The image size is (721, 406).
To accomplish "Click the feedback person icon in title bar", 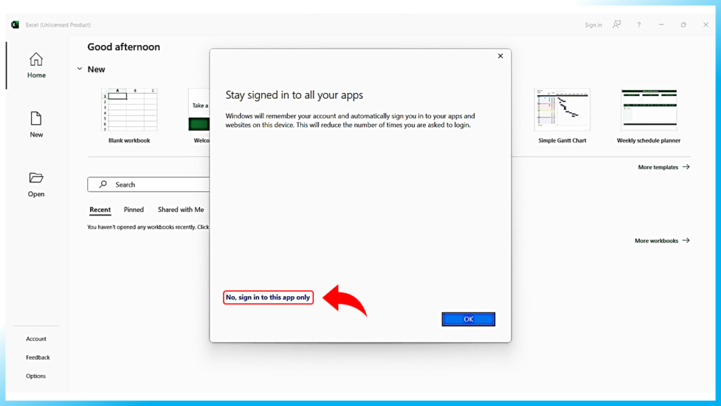I will tap(617, 25).
